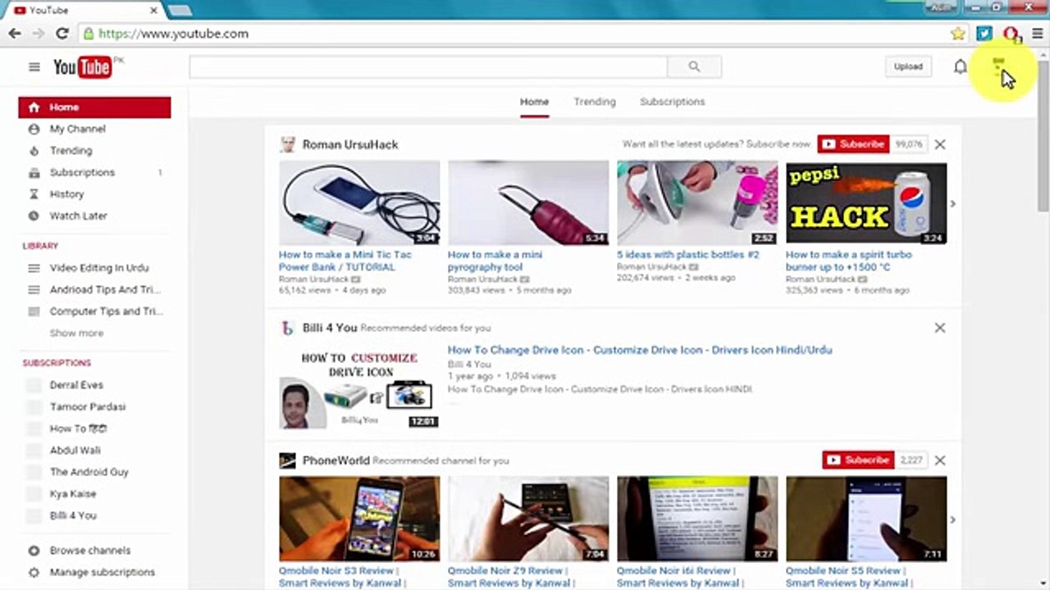This screenshot has width=1050, height=590.
Task: Open 5 ideas with plastic bottles #2 link
Action: (x=687, y=255)
